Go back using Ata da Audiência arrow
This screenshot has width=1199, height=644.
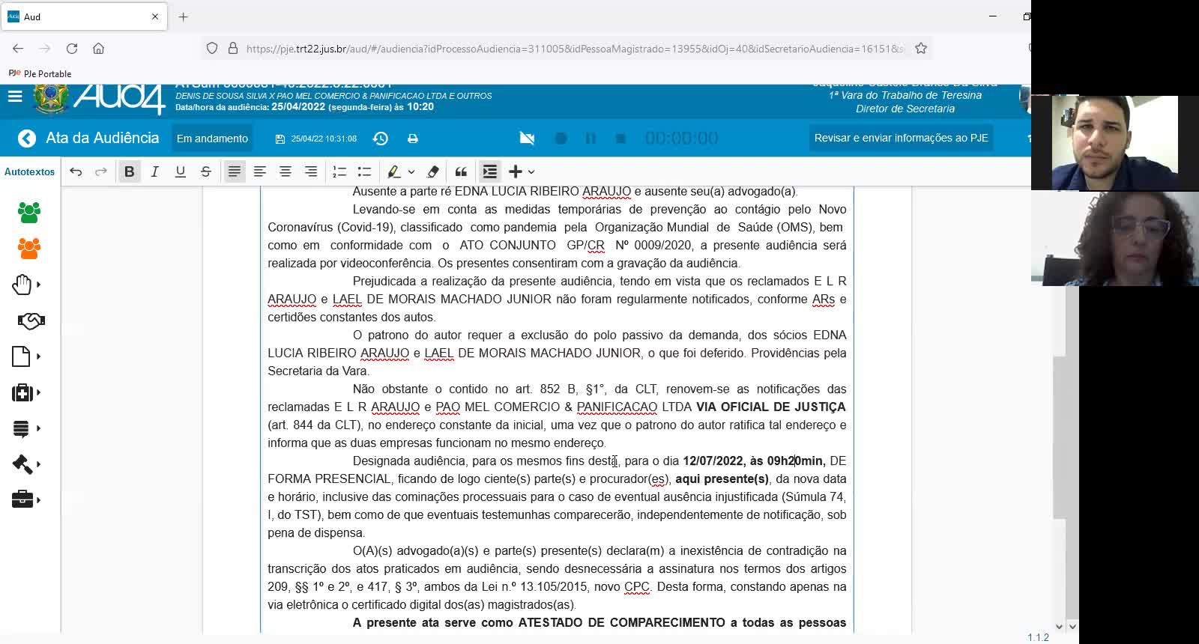pos(27,139)
